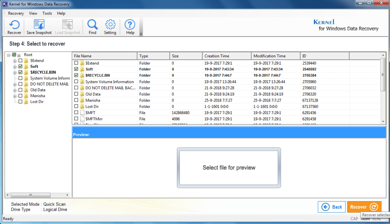The image size is (390, 224).
Task: Click the horizontal scrollbar under the tree panel
Action: [32, 195]
